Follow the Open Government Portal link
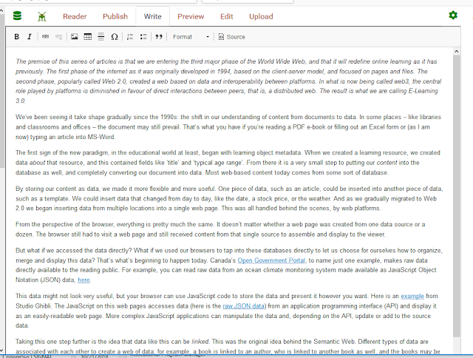The width and height of the screenshot is (473, 358). (271, 260)
